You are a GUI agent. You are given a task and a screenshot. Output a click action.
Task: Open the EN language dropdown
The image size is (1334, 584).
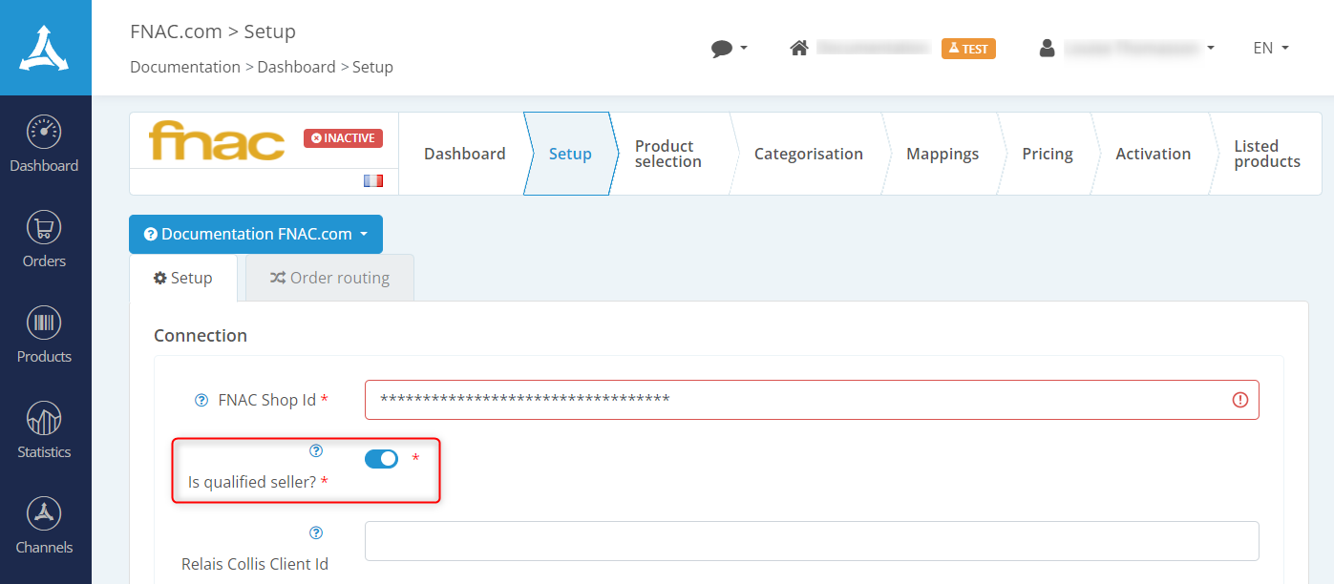coord(1269,48)
